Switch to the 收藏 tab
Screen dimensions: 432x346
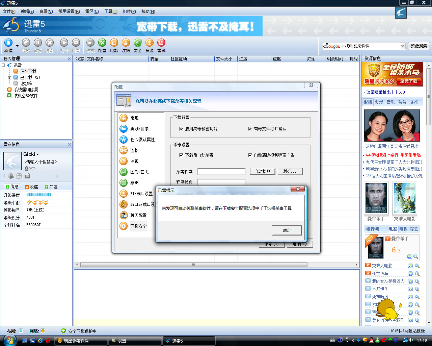31,187
